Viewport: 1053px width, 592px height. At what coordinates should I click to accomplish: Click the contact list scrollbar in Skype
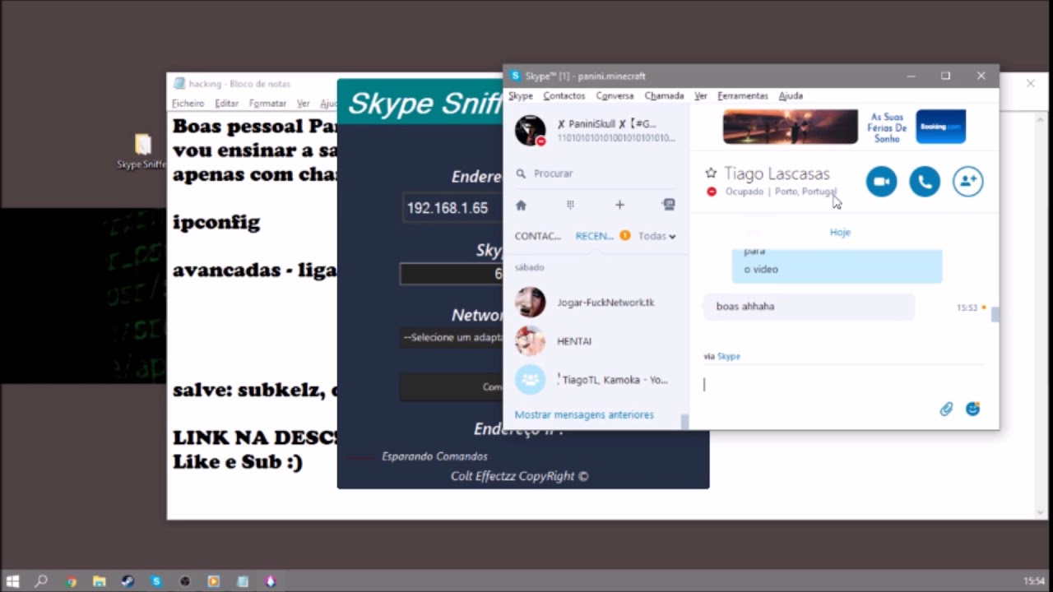684,422
